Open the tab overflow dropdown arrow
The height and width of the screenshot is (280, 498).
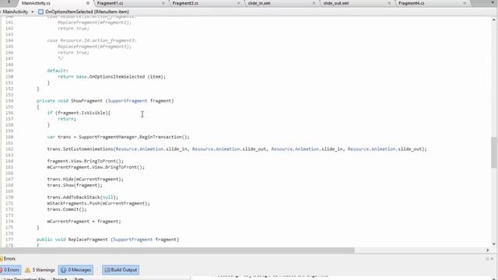[x=493, y=3]
